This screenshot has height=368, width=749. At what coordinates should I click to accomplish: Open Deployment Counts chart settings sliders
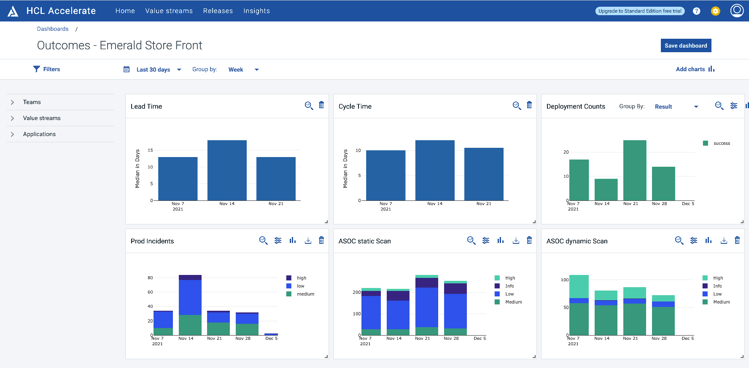pyautogui.click(x=734, y=106)
